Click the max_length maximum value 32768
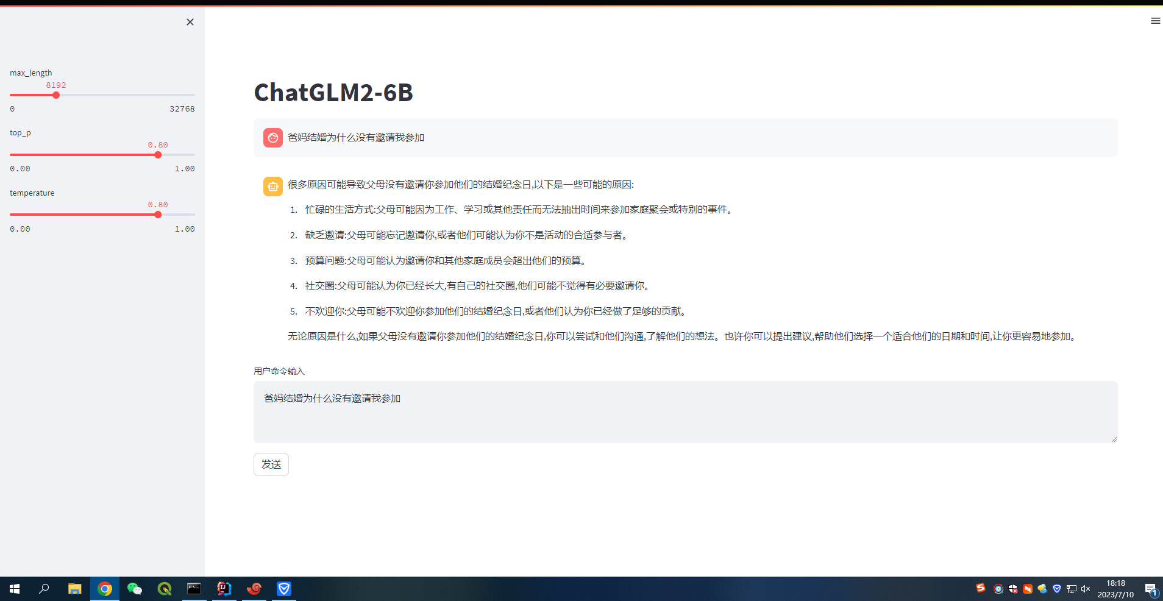Viewport: 1163px width, 601px height. (182, 108)
